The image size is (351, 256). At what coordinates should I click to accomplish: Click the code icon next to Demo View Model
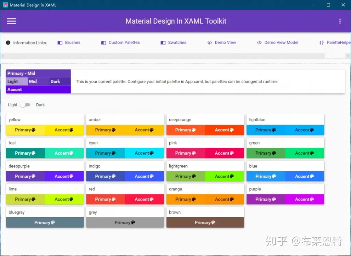click(x=259, y=43)
